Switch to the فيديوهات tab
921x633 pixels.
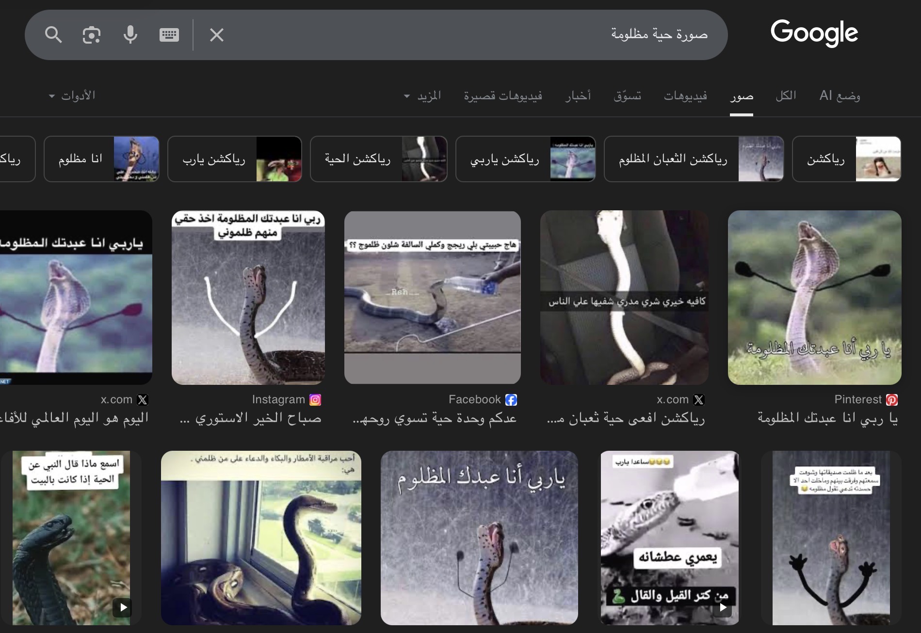(685, 96)
